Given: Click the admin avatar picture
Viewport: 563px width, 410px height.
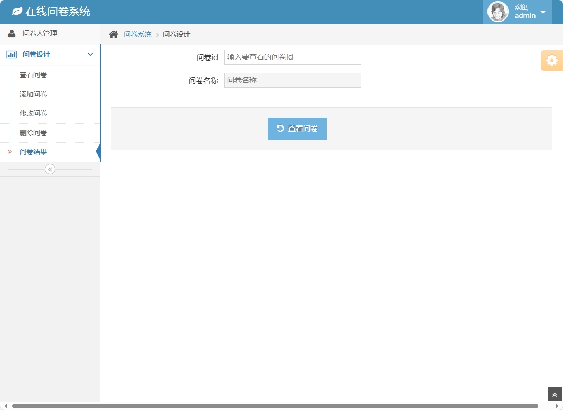Looking at the screenshot, I should pos(497,11).
